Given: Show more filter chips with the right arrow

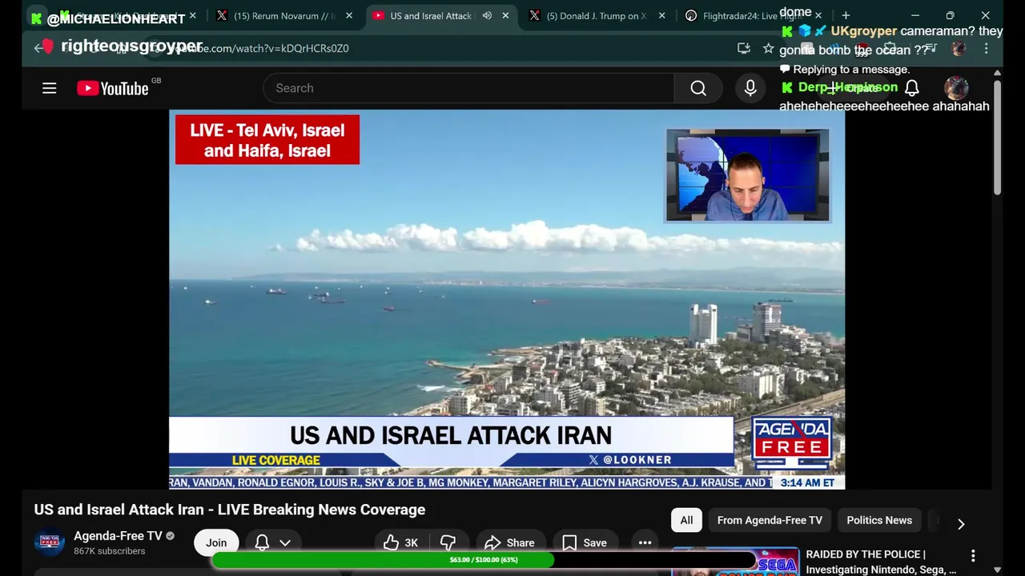Looking at the screenshot, I should click(x=961, y=524).
